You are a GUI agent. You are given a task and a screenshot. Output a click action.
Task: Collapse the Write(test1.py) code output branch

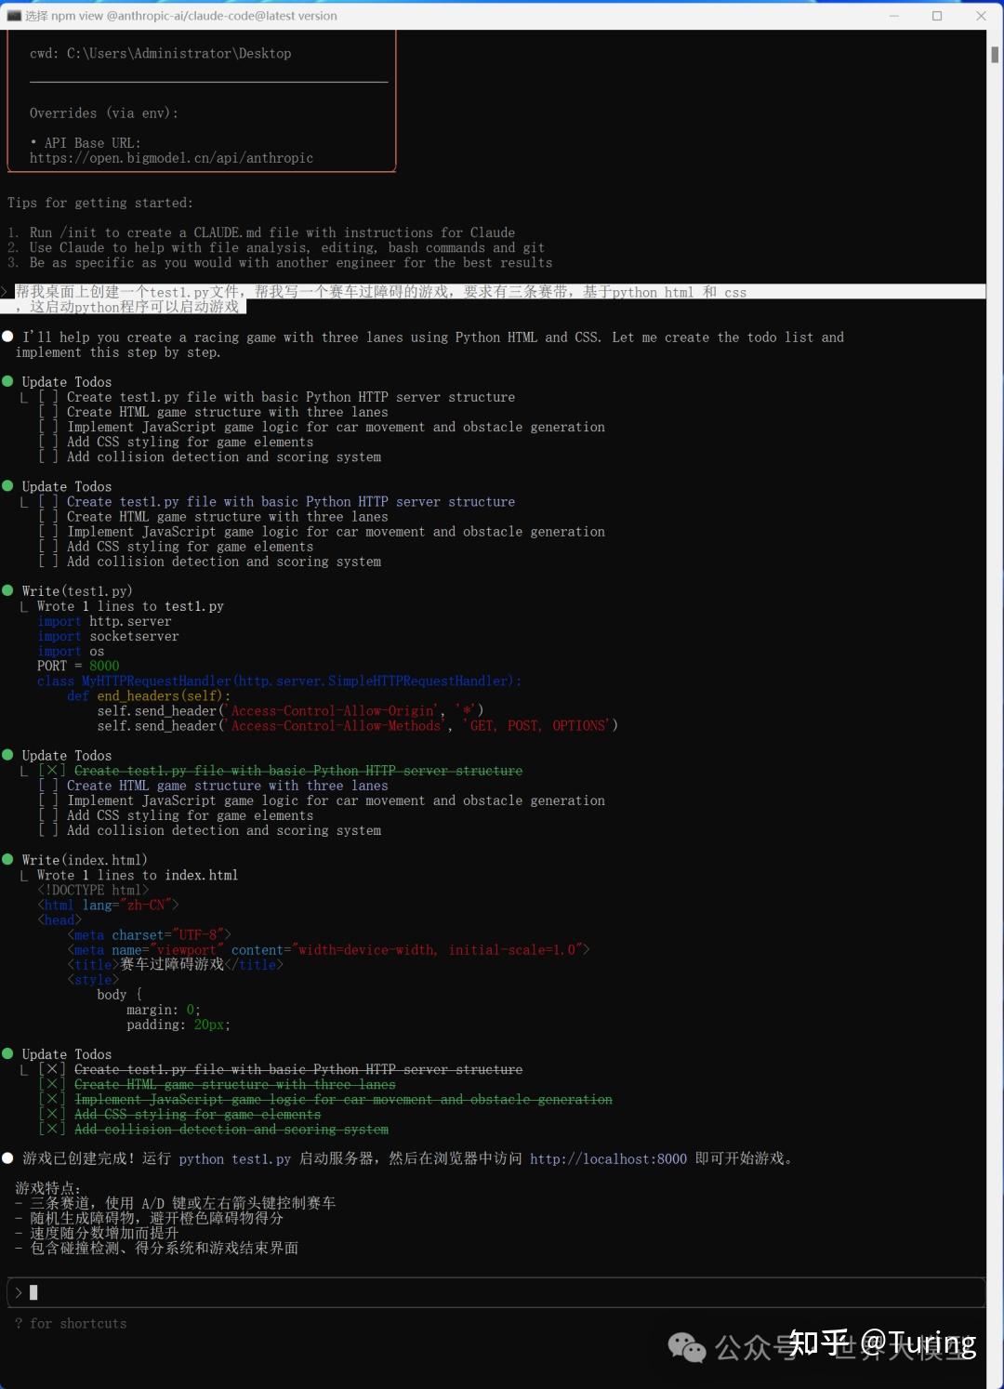coord(24,605)
